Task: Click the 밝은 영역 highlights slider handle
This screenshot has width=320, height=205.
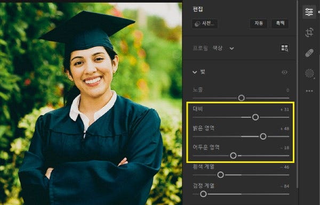Action: [x=263, y=136]
